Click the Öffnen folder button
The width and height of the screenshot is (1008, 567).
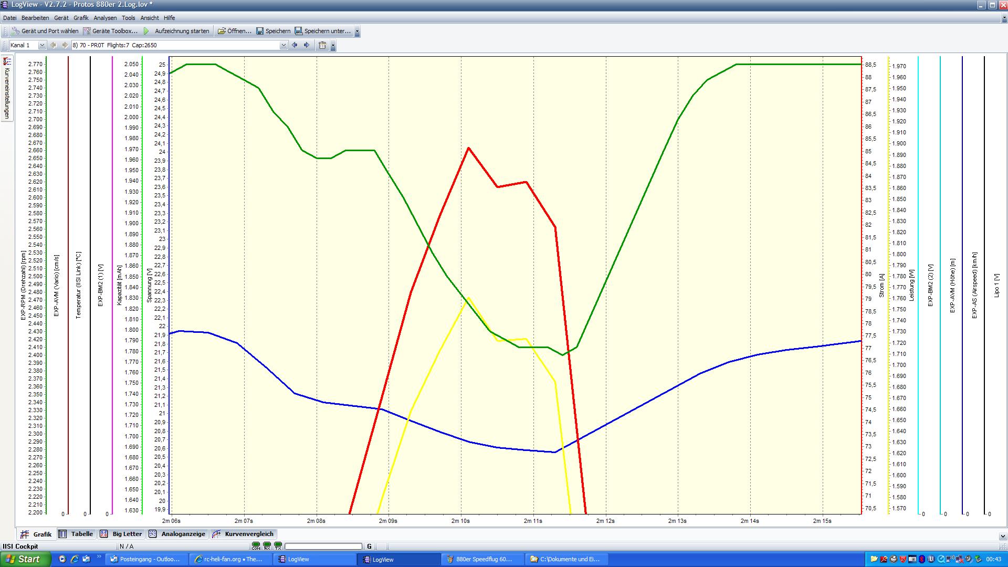point(235,31)
